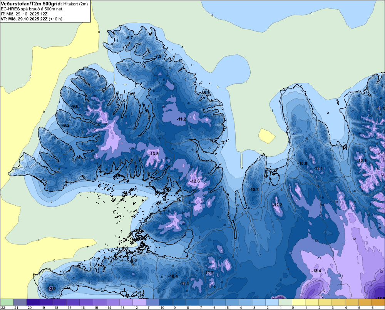Click the -13.4 temperature label
Screen dimensions: 385x310
[x=316, y=271]
